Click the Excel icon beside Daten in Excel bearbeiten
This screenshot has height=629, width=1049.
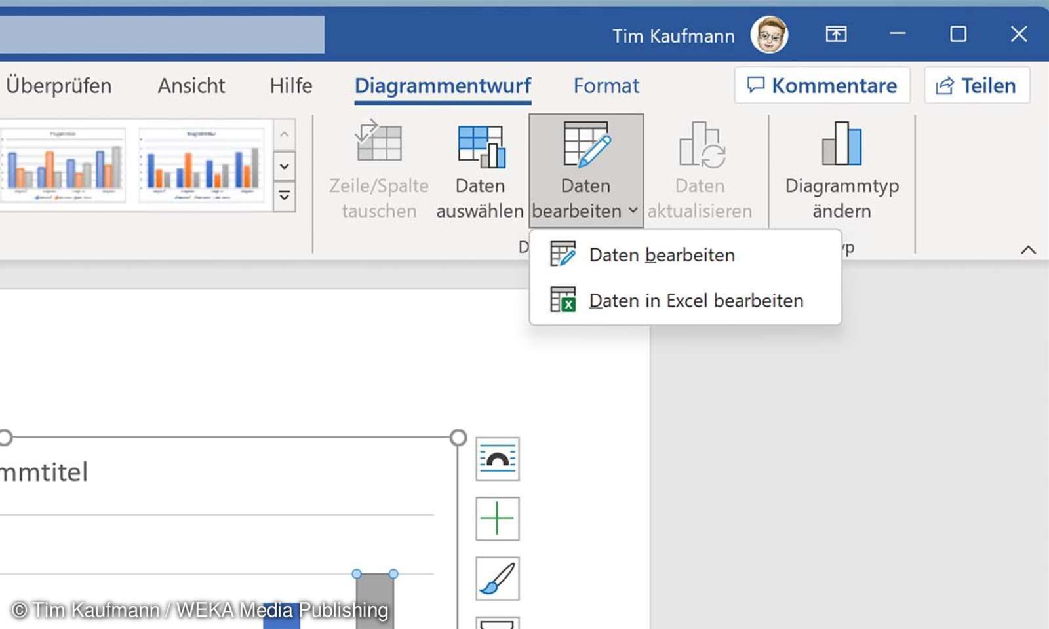pyautogui.click(x=564, y=300)
